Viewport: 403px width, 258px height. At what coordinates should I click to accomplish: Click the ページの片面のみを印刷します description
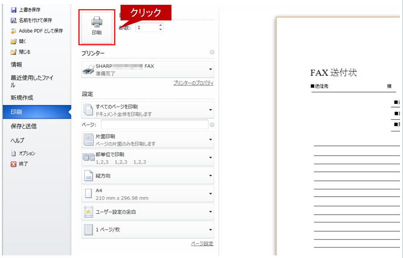point(125,144)
